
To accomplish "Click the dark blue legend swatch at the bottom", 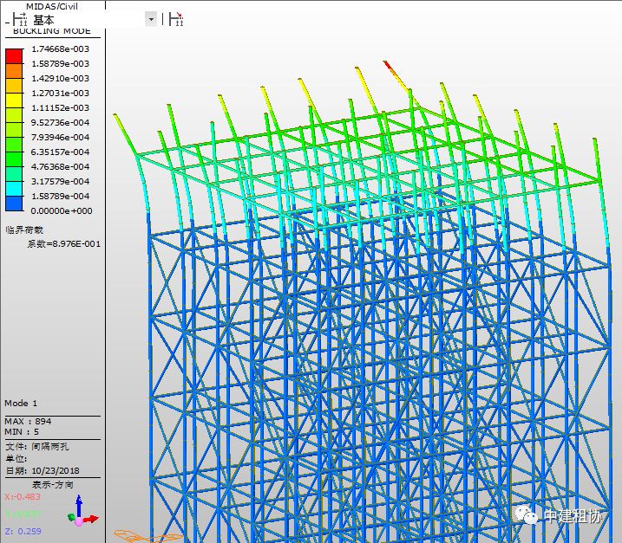I will click(x=14, y=204).
